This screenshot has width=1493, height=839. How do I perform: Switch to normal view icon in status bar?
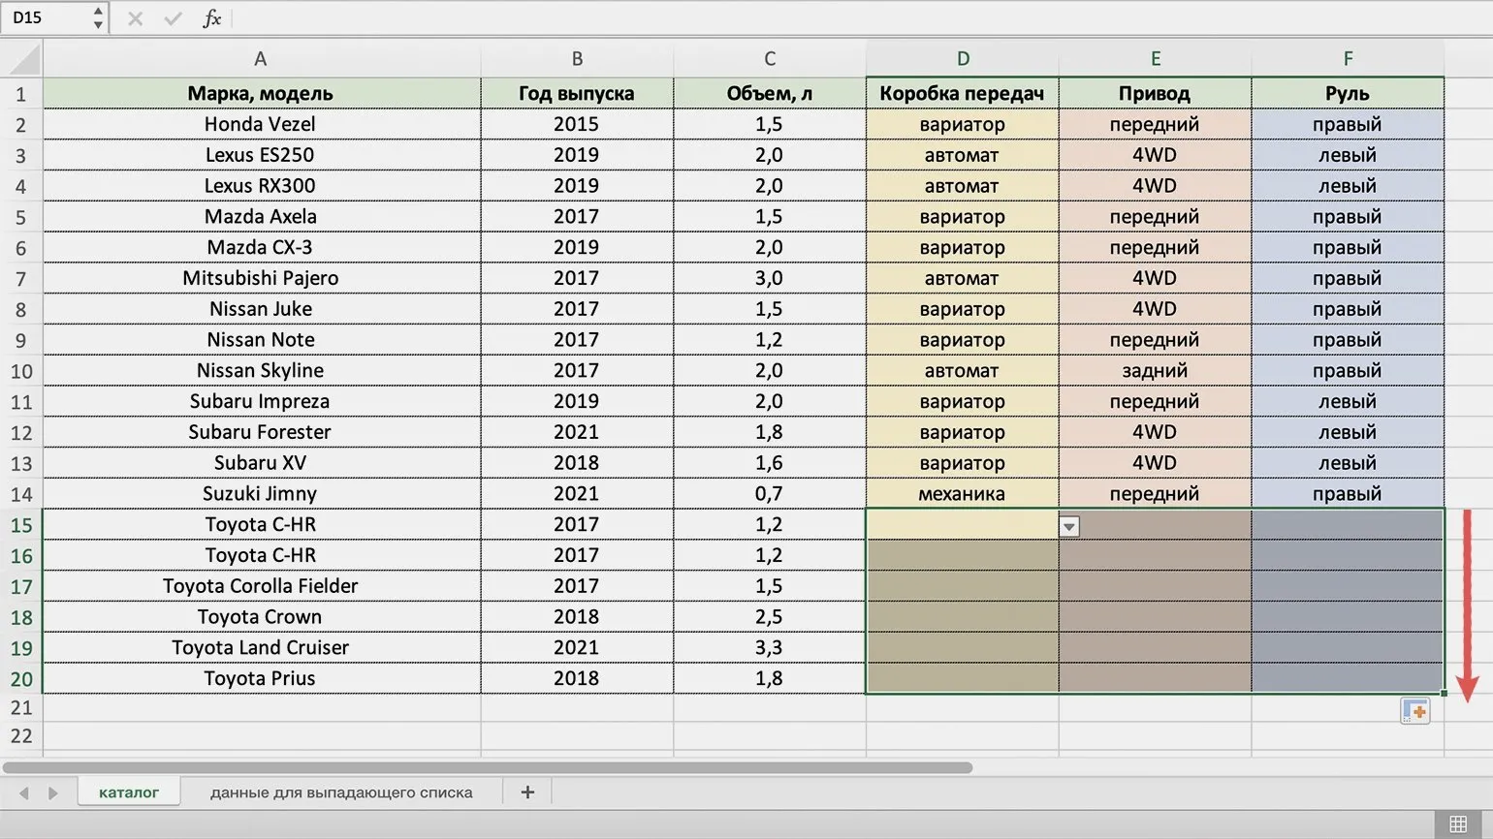tap(1458, 824)
